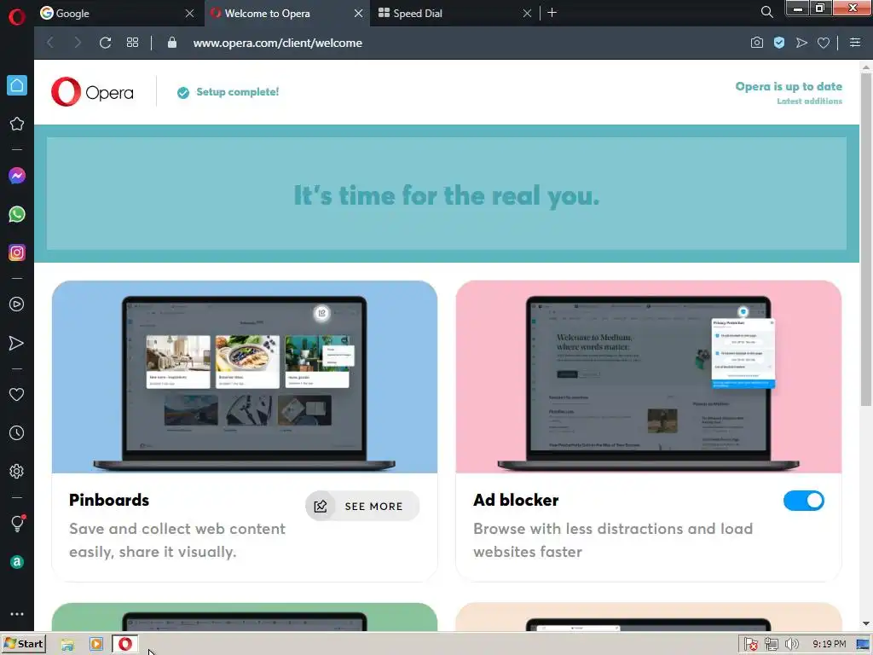The width and height of the screenshot is (873, 655).
Task: Open Windows Explorer from taskbar
Action: click(x=68, y=644)
